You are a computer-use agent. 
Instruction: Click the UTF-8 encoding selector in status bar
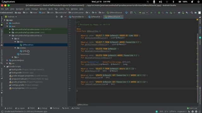click(173, 111)
